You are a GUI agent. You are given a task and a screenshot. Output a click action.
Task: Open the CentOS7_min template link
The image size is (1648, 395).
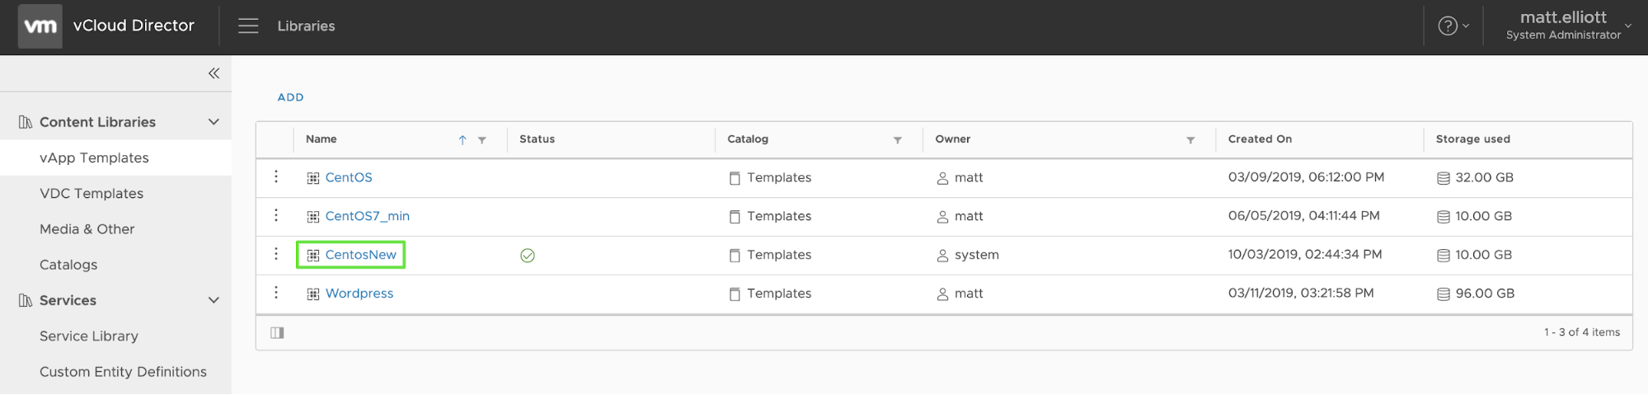click(x=368, y=216)
